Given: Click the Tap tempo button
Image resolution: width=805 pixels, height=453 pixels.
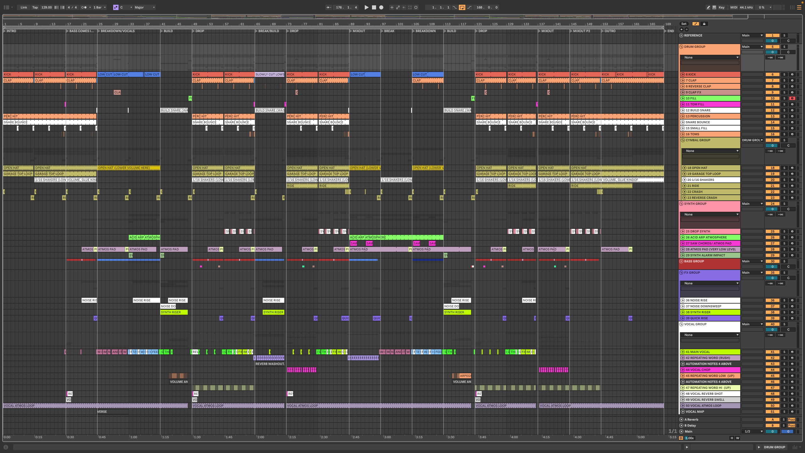Looking at the screenshot, I should [35, 7].
